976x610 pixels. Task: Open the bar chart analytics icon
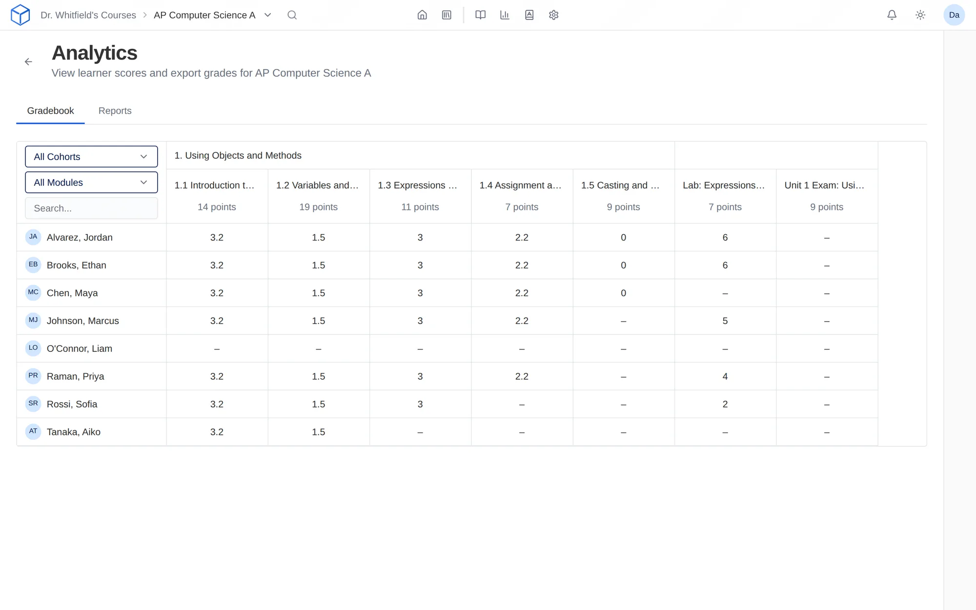tap(505, 15)
